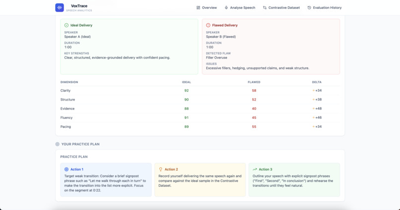This screenshot has width=400, height=210.
Task: Click Clarity flawed score 58
Action: point(254,90)
